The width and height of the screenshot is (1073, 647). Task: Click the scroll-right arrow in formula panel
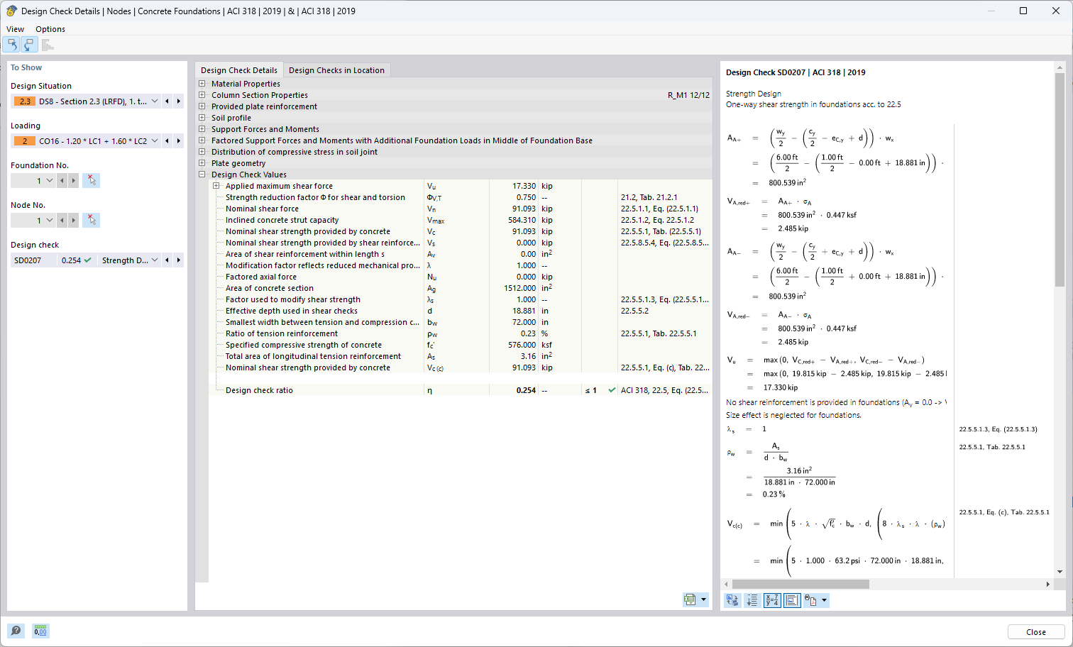click(x=1048, y=584)
